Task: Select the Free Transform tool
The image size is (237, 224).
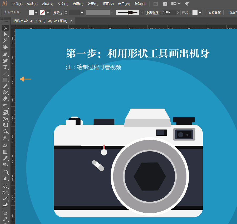Action: [x=5, y=125]
